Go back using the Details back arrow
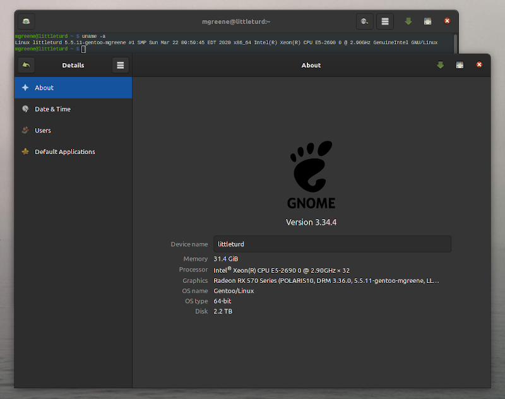 point(26,65)
